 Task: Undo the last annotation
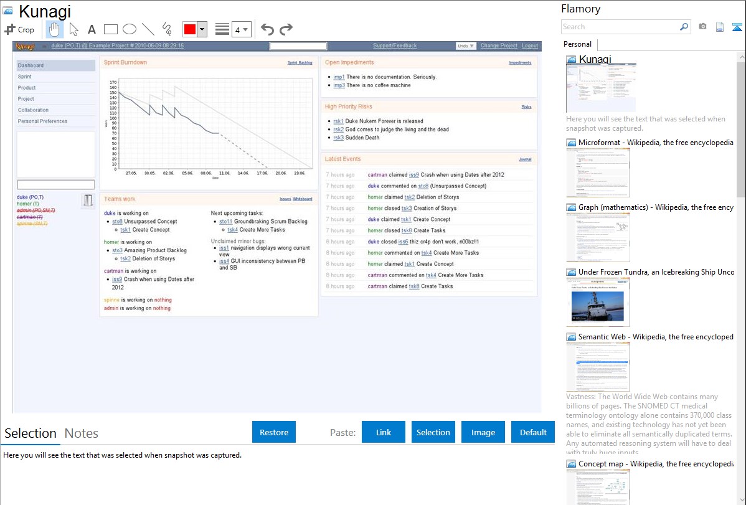tap(267, 29)
